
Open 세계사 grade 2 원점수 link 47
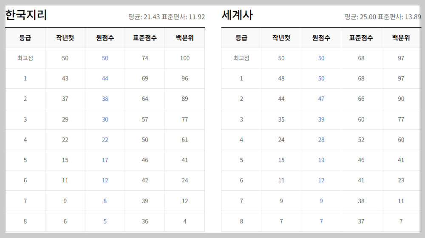click(x=321, y=99)
